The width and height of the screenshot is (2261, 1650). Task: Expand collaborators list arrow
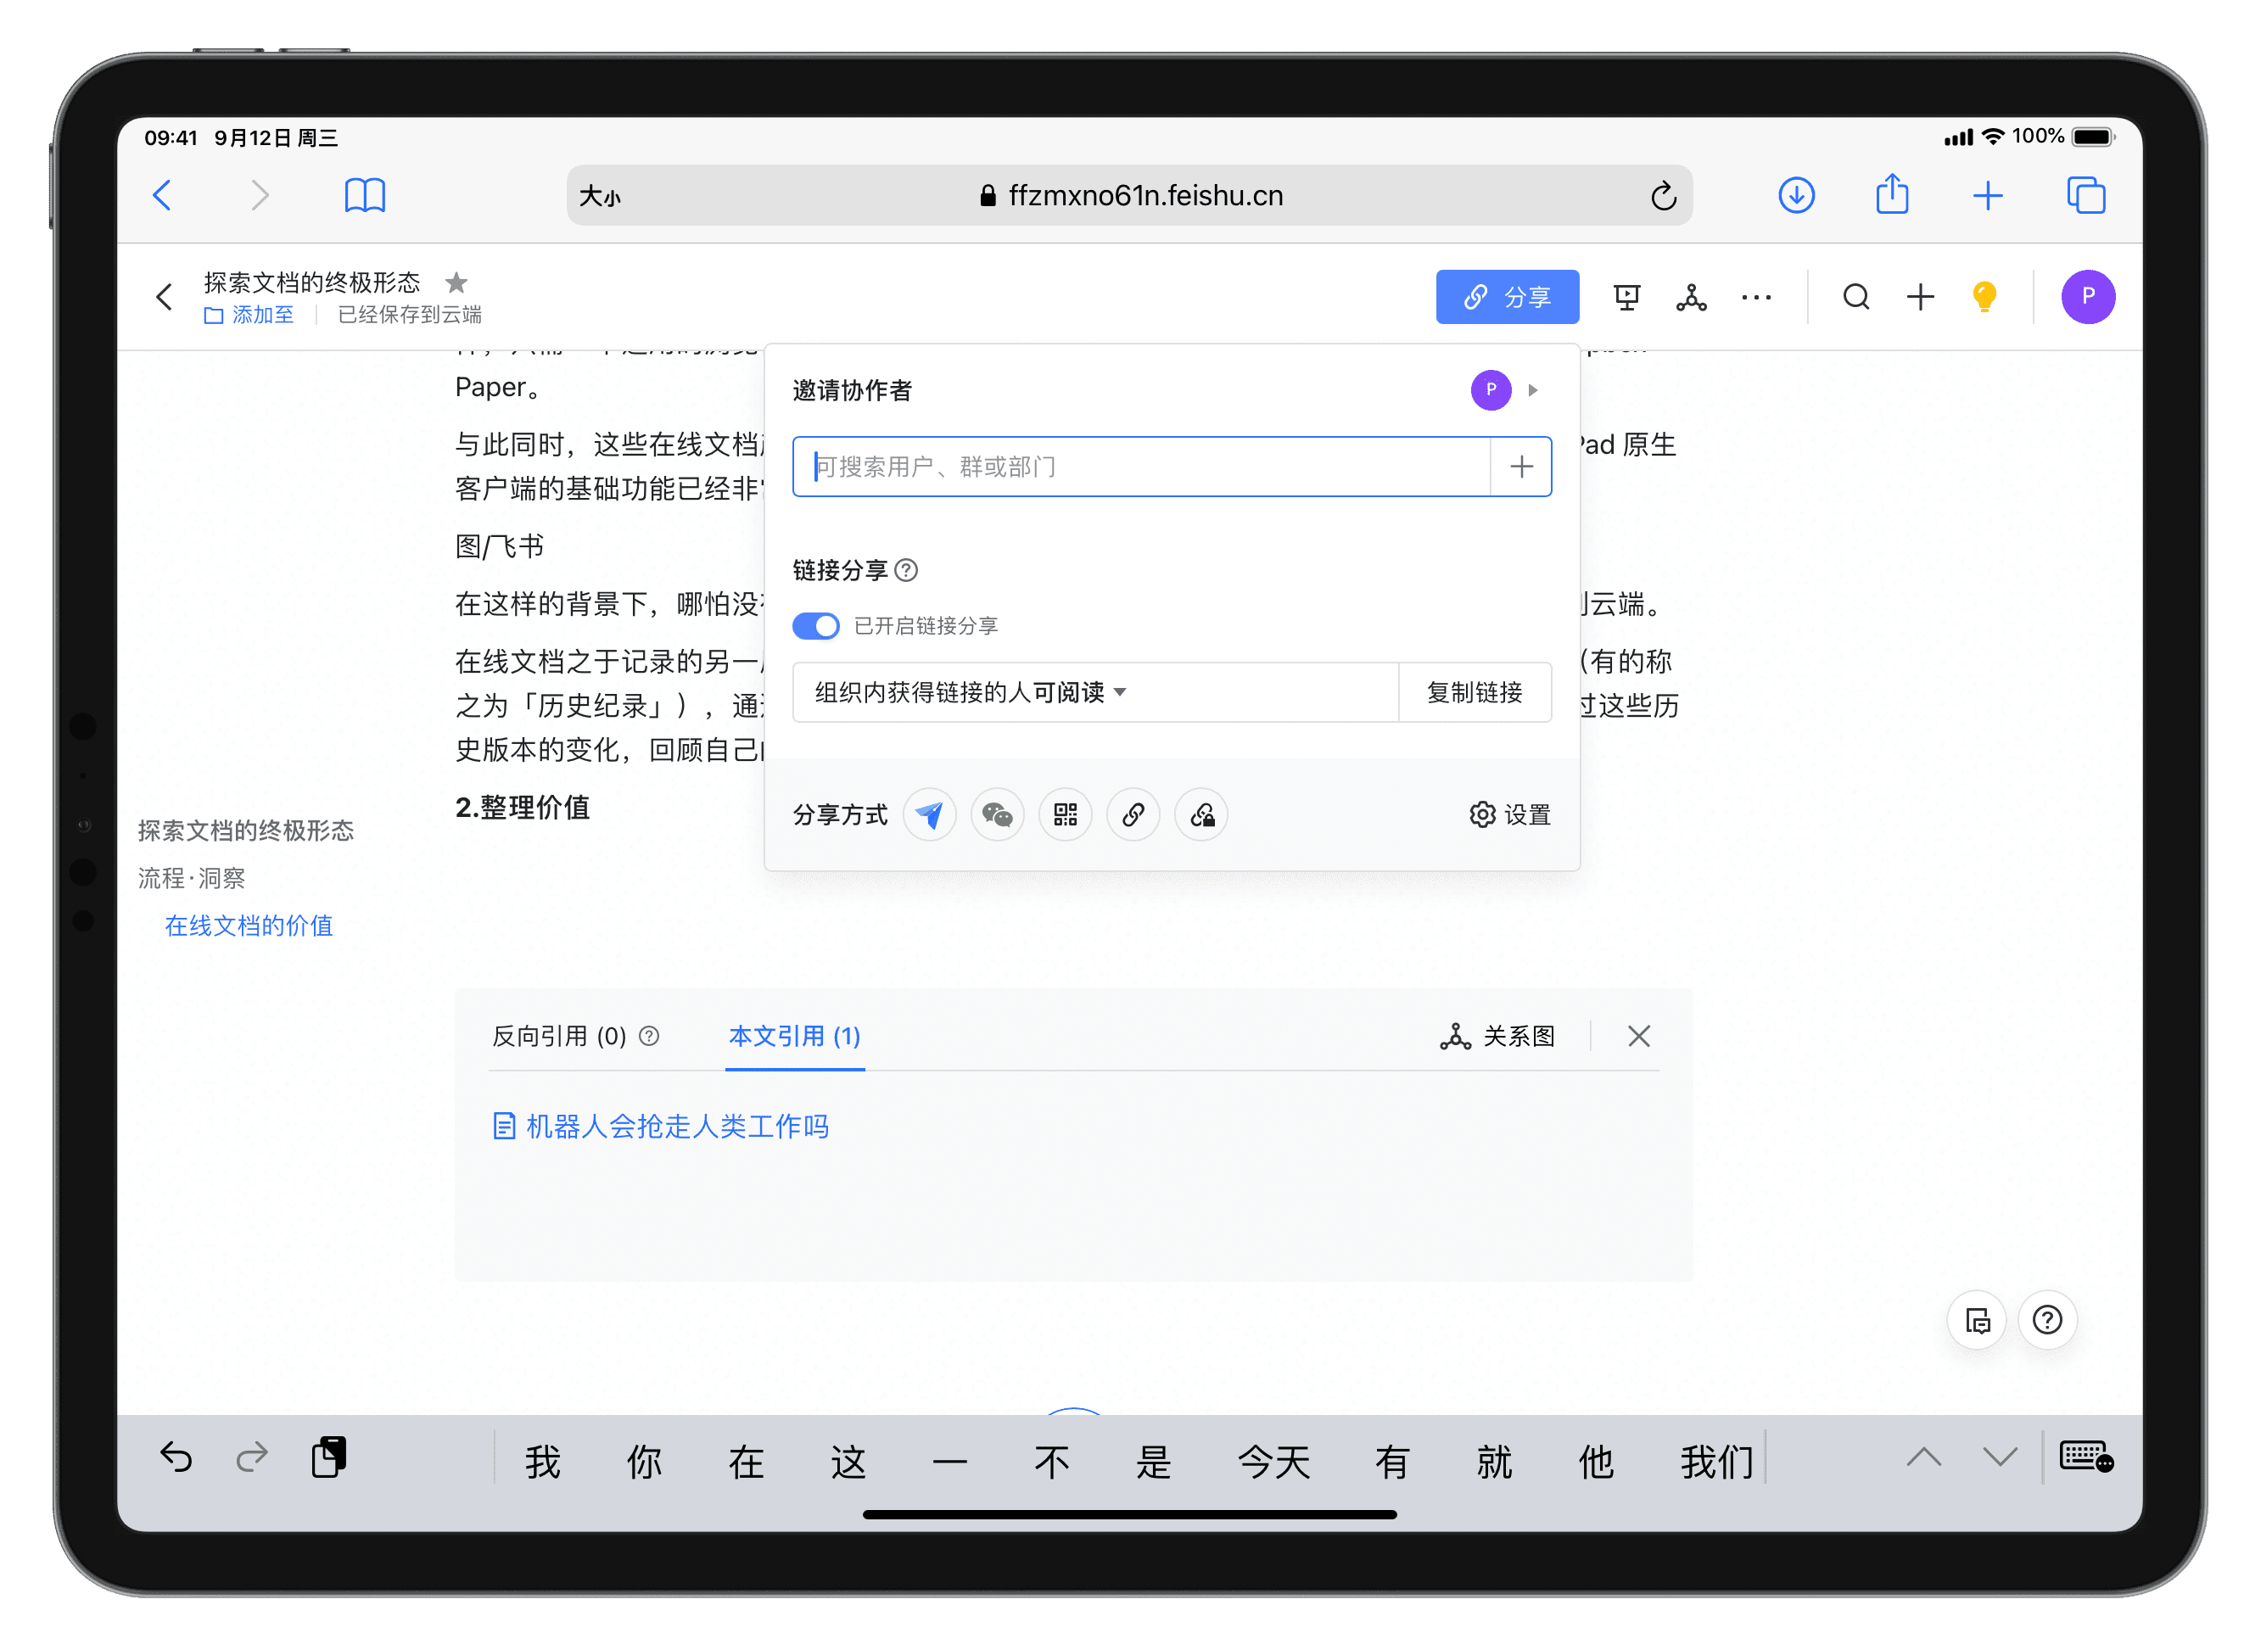pos(1533,389)
